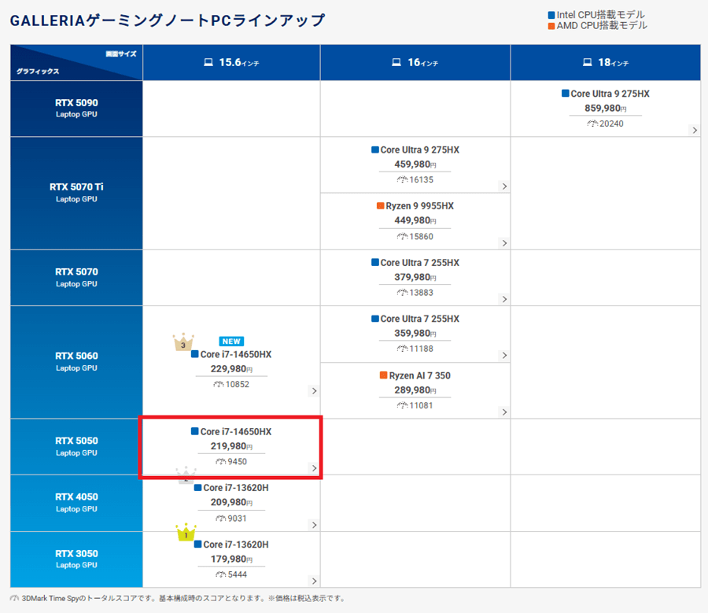
Task: Click the 3DMark gauge icon in the footnote
Action: (x=15, y=598)
